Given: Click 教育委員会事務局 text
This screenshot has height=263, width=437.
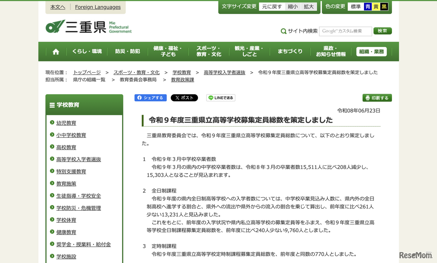Looking at the screenshot, I should [138, 80].
